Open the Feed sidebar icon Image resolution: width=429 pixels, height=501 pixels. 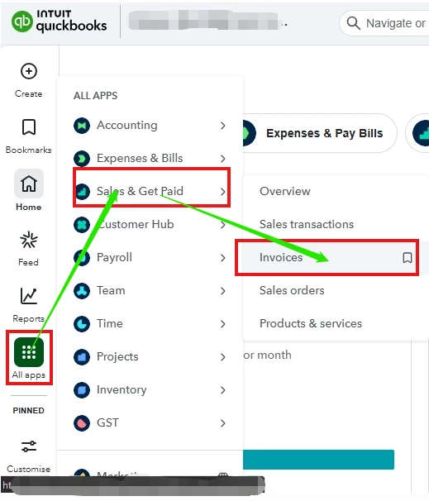coord(29,240)
